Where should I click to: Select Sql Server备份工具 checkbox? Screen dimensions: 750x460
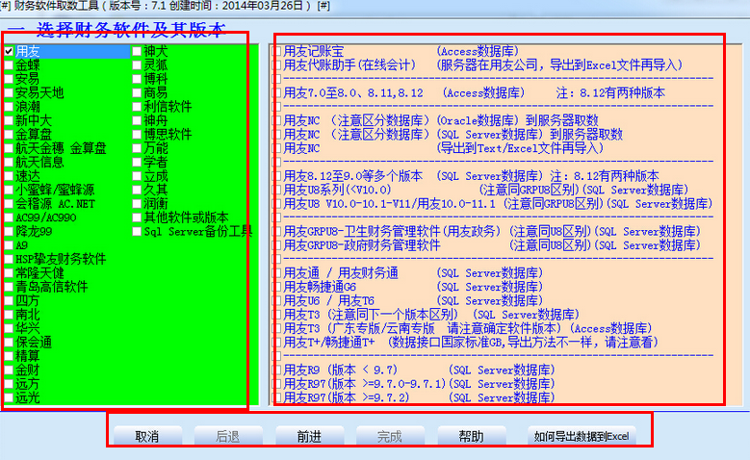click(137, 231)
